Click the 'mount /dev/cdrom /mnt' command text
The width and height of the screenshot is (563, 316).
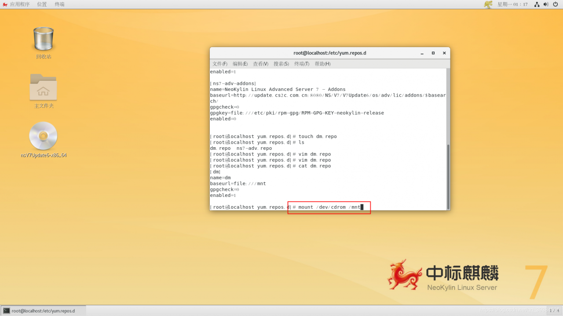[x=329, y=207]
